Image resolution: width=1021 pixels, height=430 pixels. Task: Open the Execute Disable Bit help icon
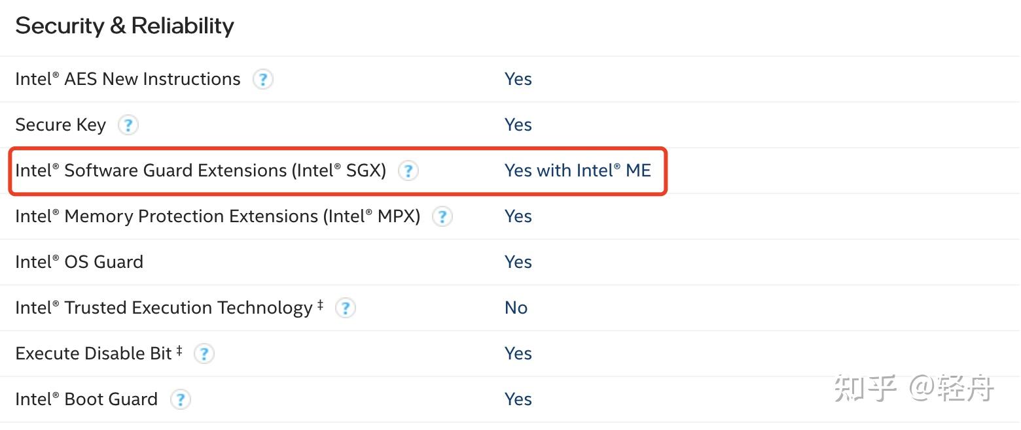pos(204,354)
